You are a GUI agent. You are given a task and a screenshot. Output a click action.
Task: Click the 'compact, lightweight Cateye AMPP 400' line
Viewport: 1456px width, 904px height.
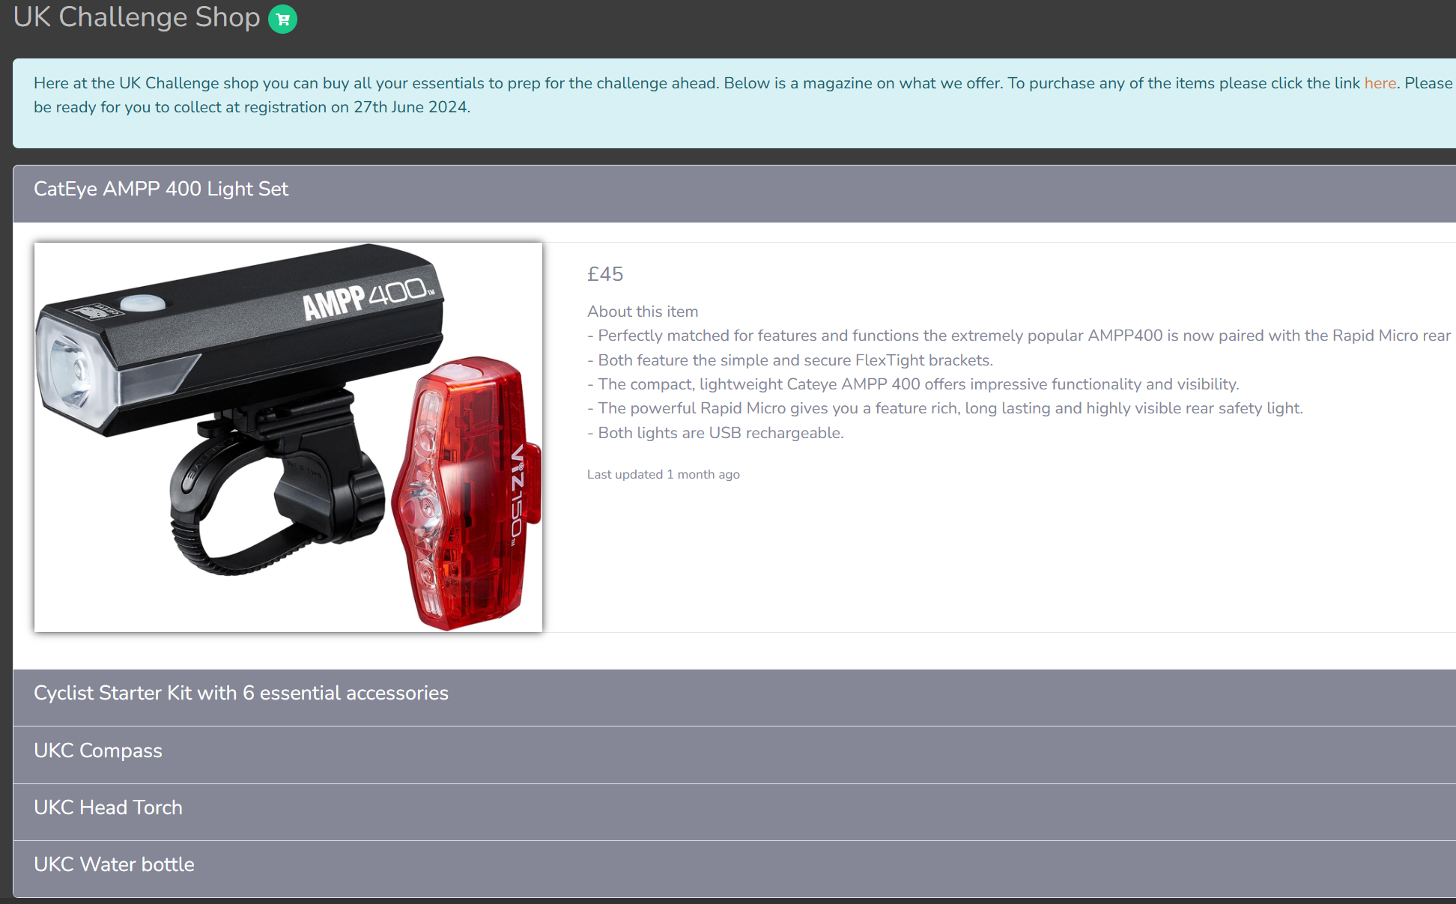click(913, 384)
